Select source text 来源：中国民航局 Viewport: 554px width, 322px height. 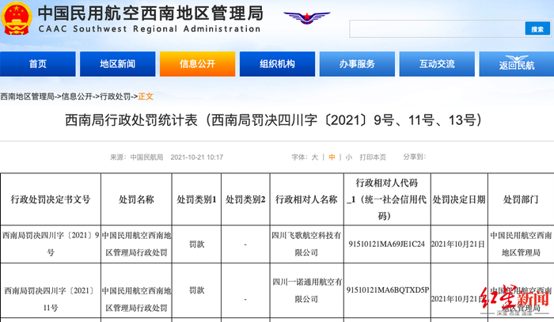137,157
